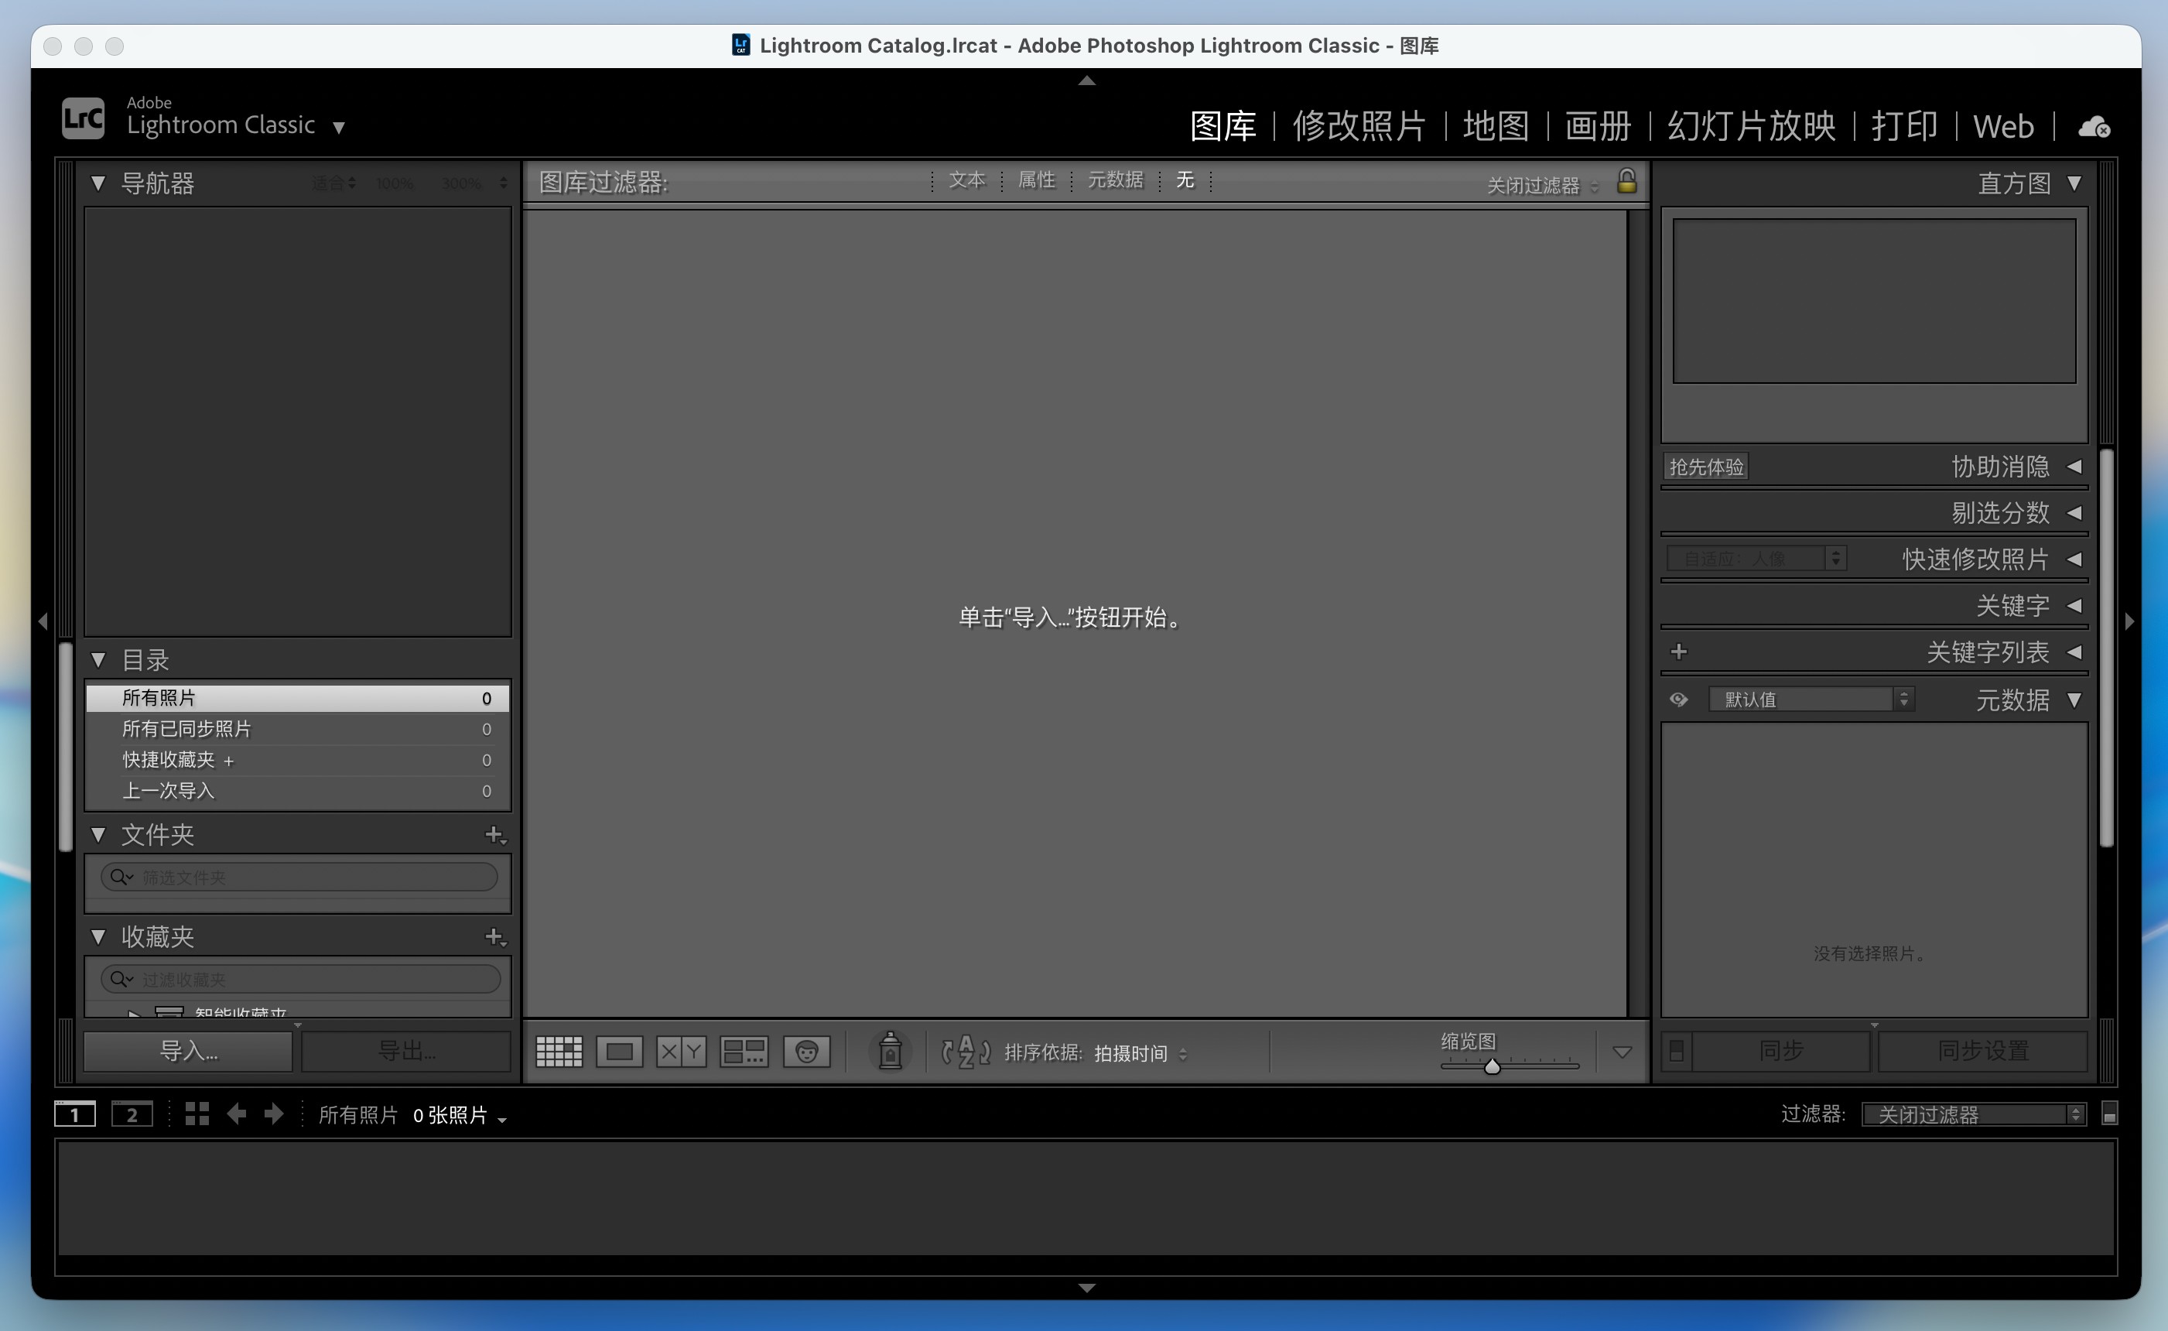This screenshot has width=2168, height=1331.
Task: Toggle the metadata eye icon
Action: [1678, 700]
